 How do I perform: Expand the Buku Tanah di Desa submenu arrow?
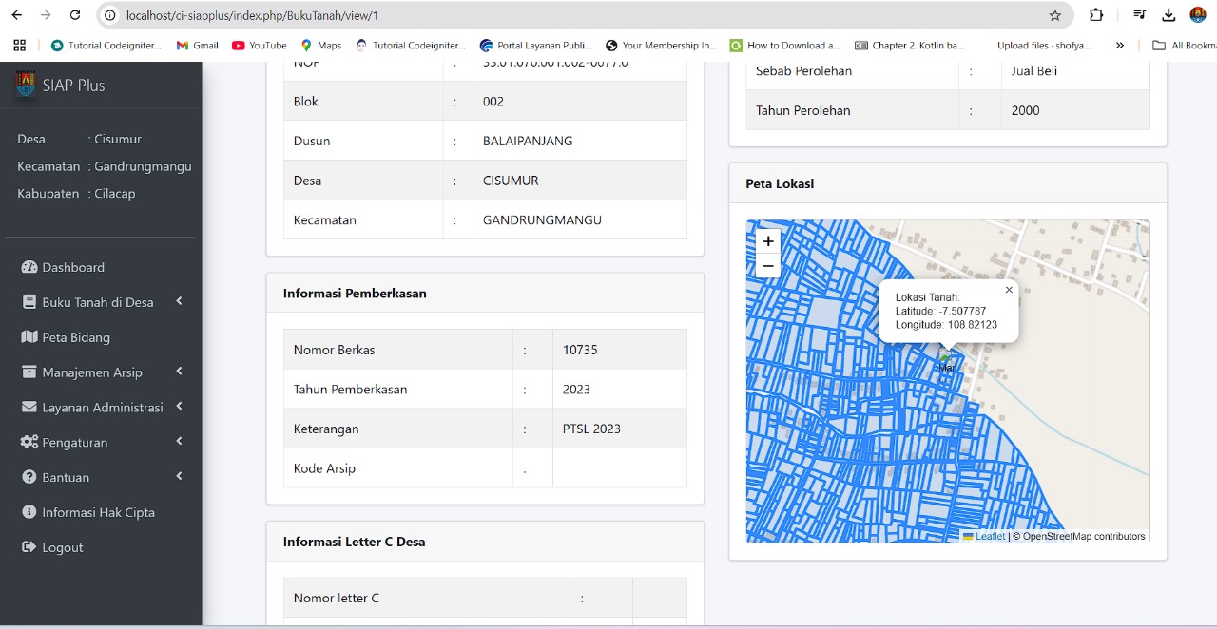tap(179, 301)
